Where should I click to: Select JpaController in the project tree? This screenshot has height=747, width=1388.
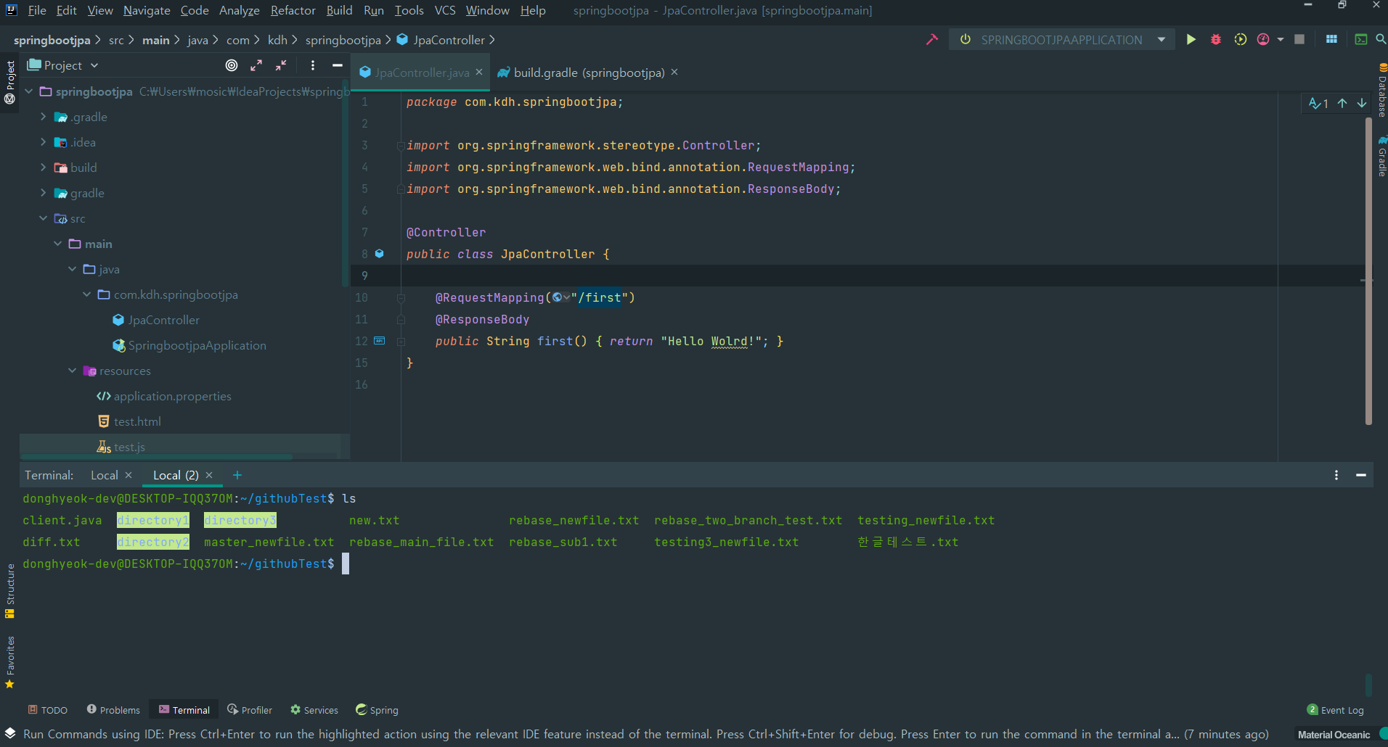[x=163, y=320]
